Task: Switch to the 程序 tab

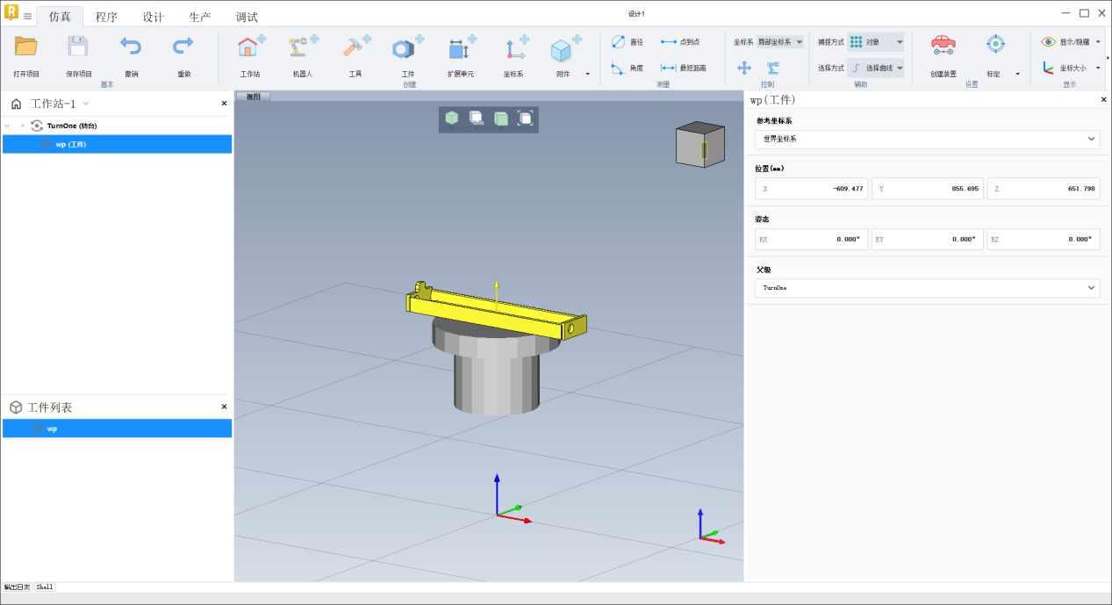Action: click(x=106, y=17)
